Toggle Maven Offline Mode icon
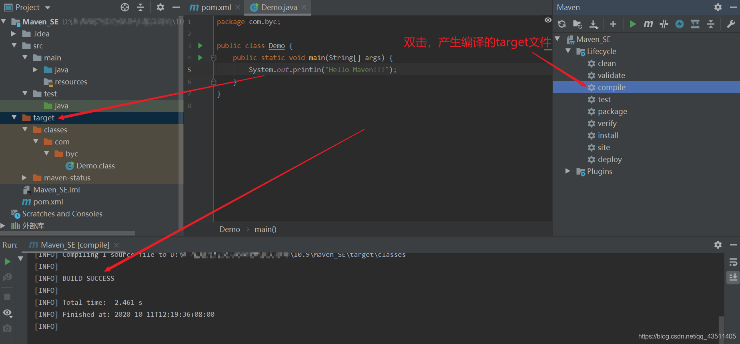Viewport: 740px width, 344px height. click(664, 24)
